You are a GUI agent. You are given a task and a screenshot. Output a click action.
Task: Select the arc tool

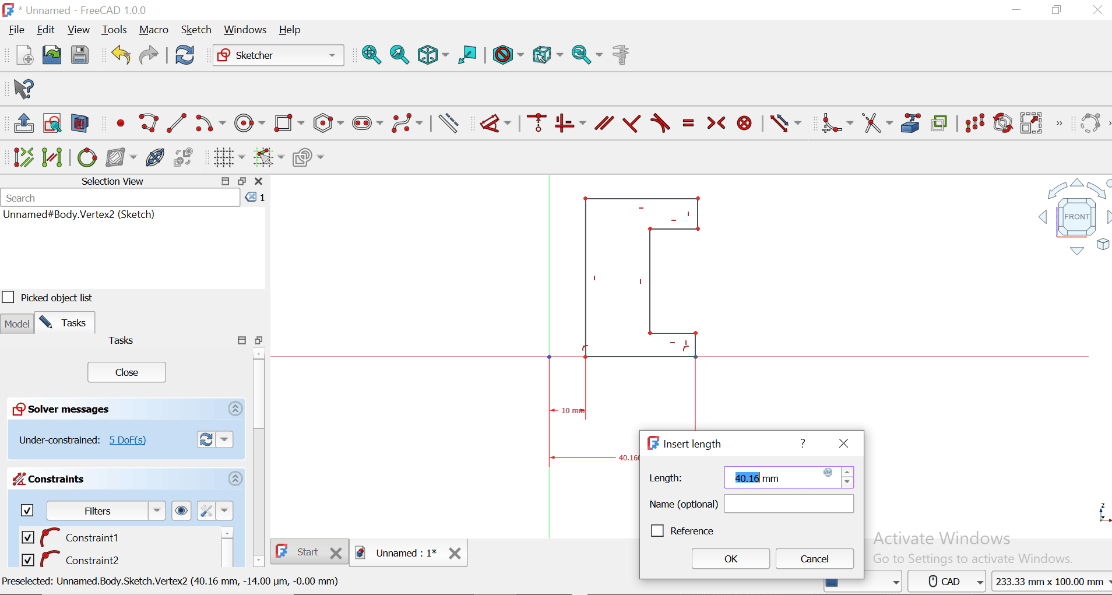pos(204,123)
